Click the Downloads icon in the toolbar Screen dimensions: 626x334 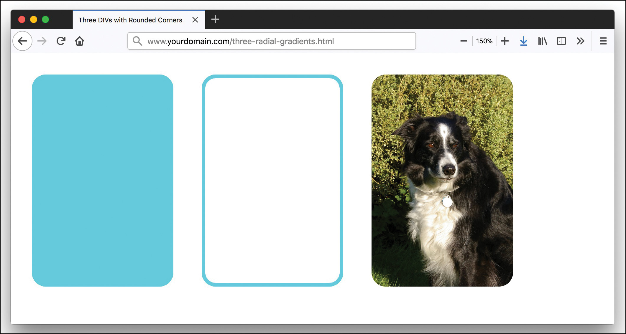(523, 41)
